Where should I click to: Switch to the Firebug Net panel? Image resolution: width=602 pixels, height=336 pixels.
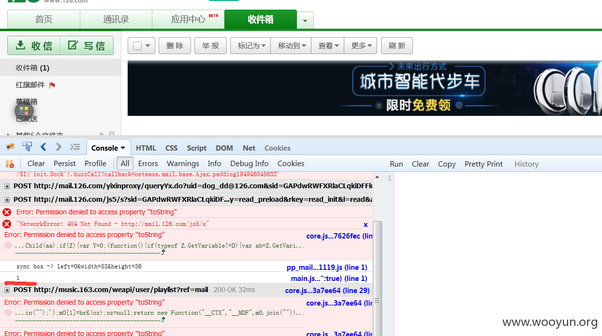tap(249, 148)
